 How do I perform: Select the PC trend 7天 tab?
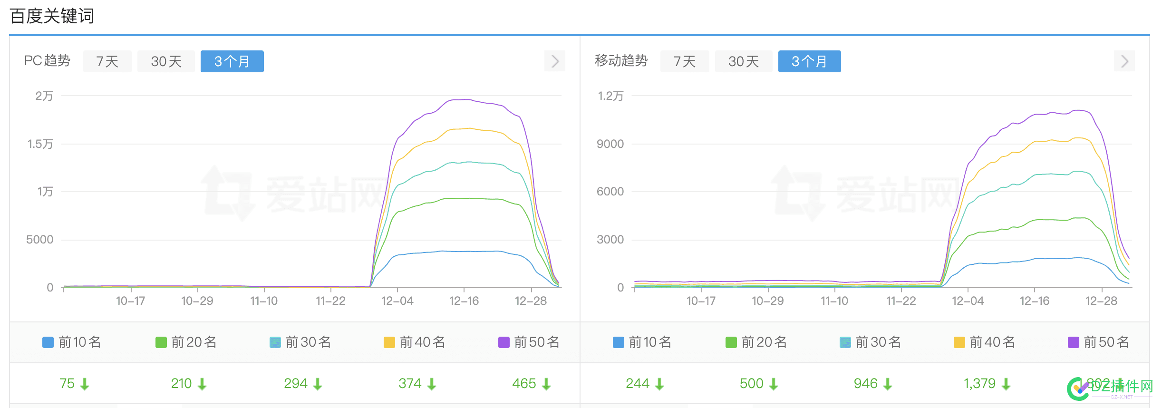pos(107,61)
